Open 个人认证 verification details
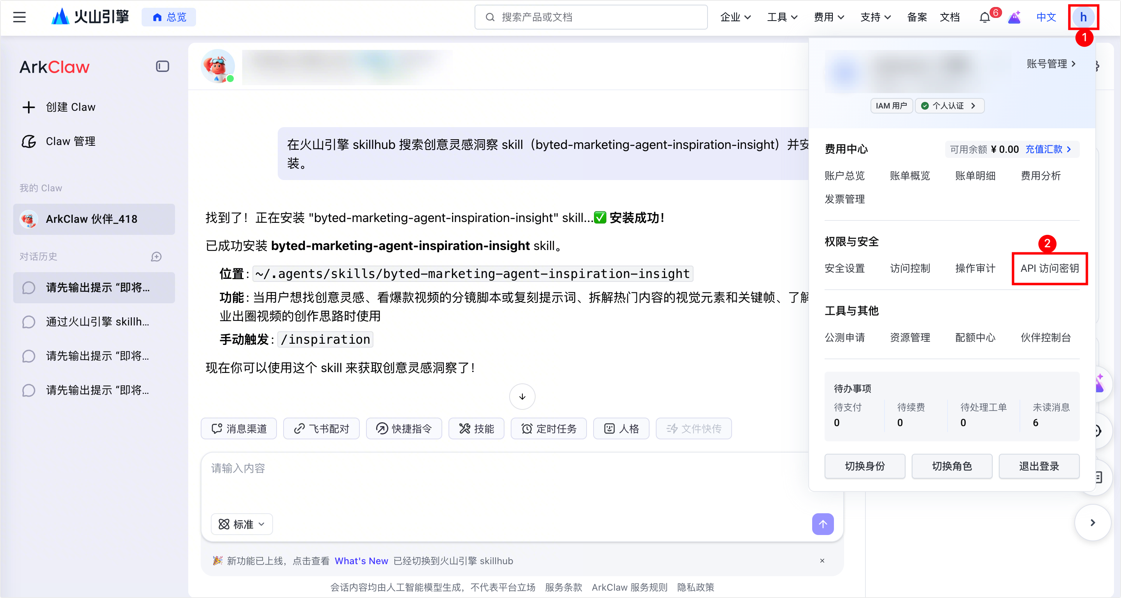The image size is (1121, 598). click(x=949, y=106)
